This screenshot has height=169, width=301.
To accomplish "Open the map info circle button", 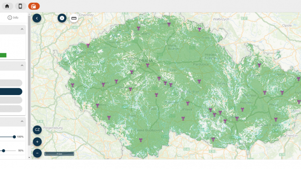I will [62, 18].
